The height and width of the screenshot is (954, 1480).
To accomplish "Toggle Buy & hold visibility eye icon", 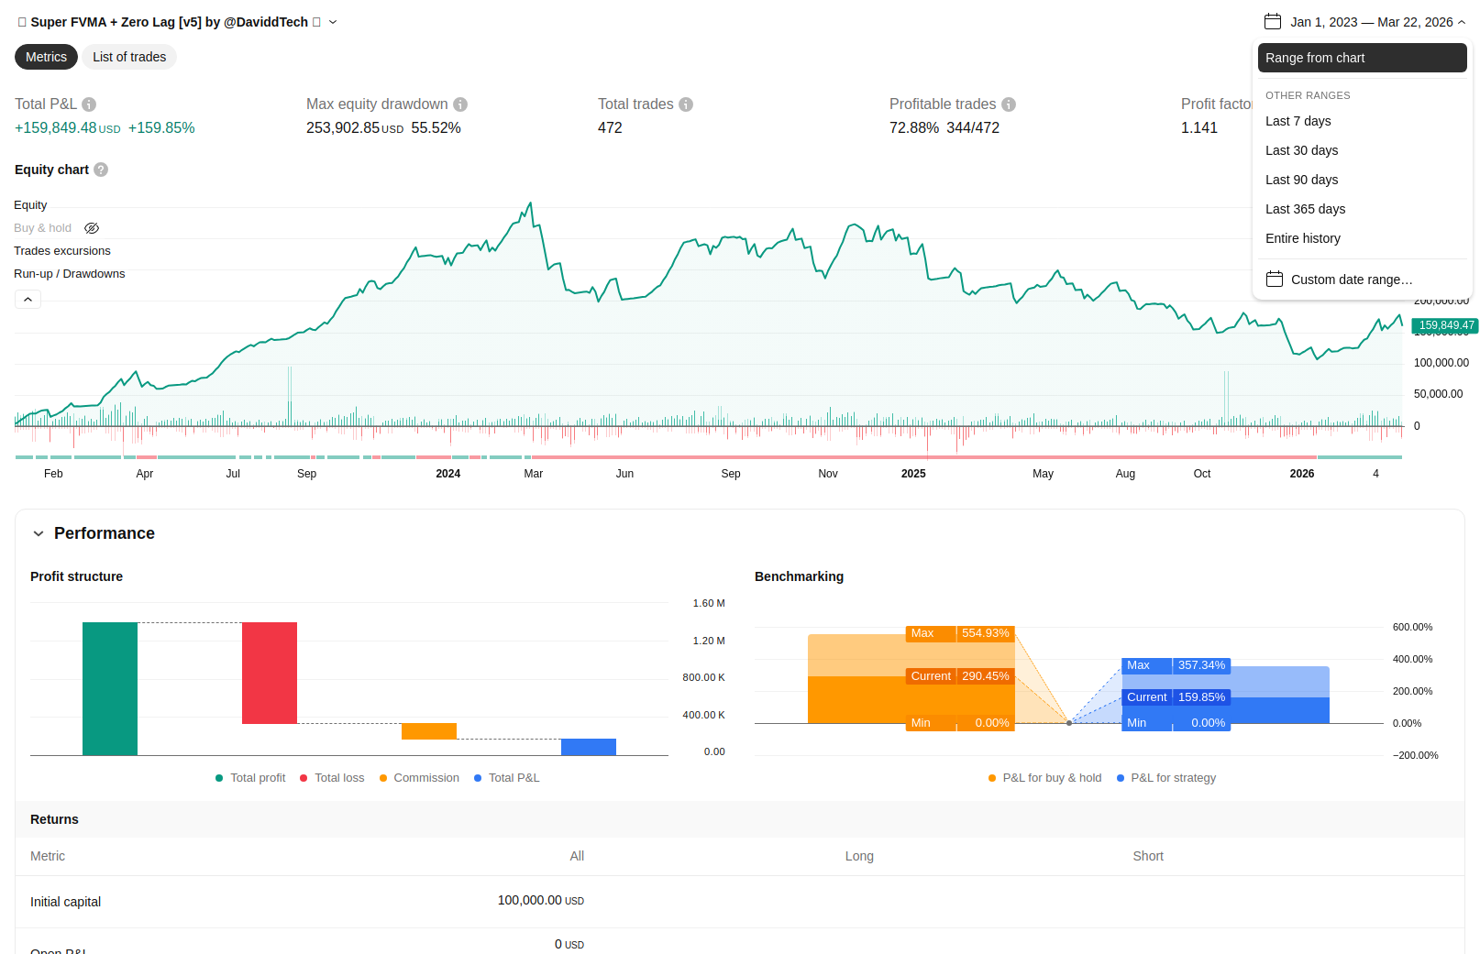I will pos(92,228).
